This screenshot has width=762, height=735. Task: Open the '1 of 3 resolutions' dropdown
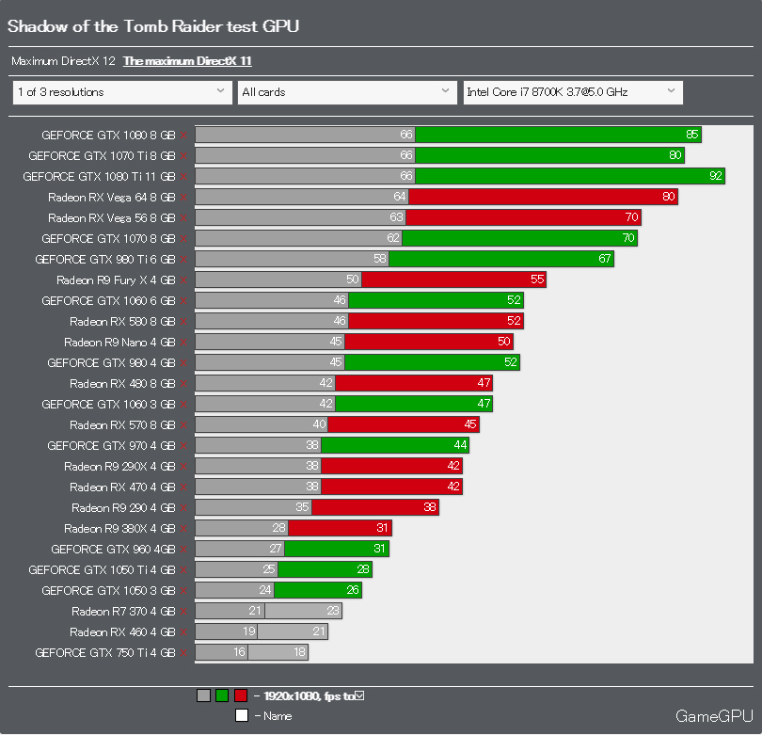coord(122,92)
